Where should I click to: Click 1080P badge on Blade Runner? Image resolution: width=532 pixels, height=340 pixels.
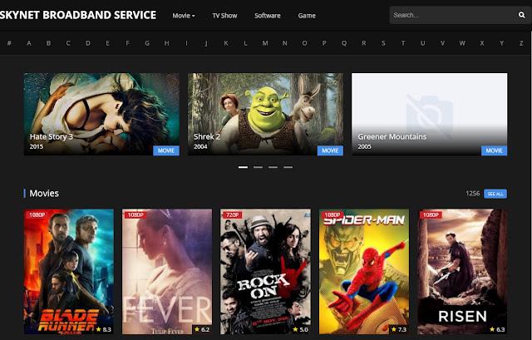pos(37,214)
